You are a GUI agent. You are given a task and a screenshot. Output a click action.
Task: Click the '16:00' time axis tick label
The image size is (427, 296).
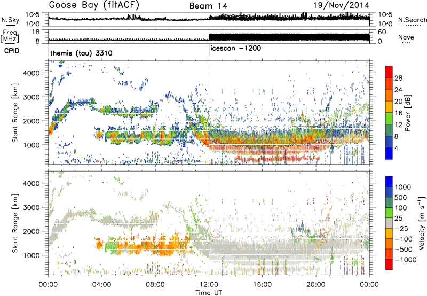pos(262,285)
